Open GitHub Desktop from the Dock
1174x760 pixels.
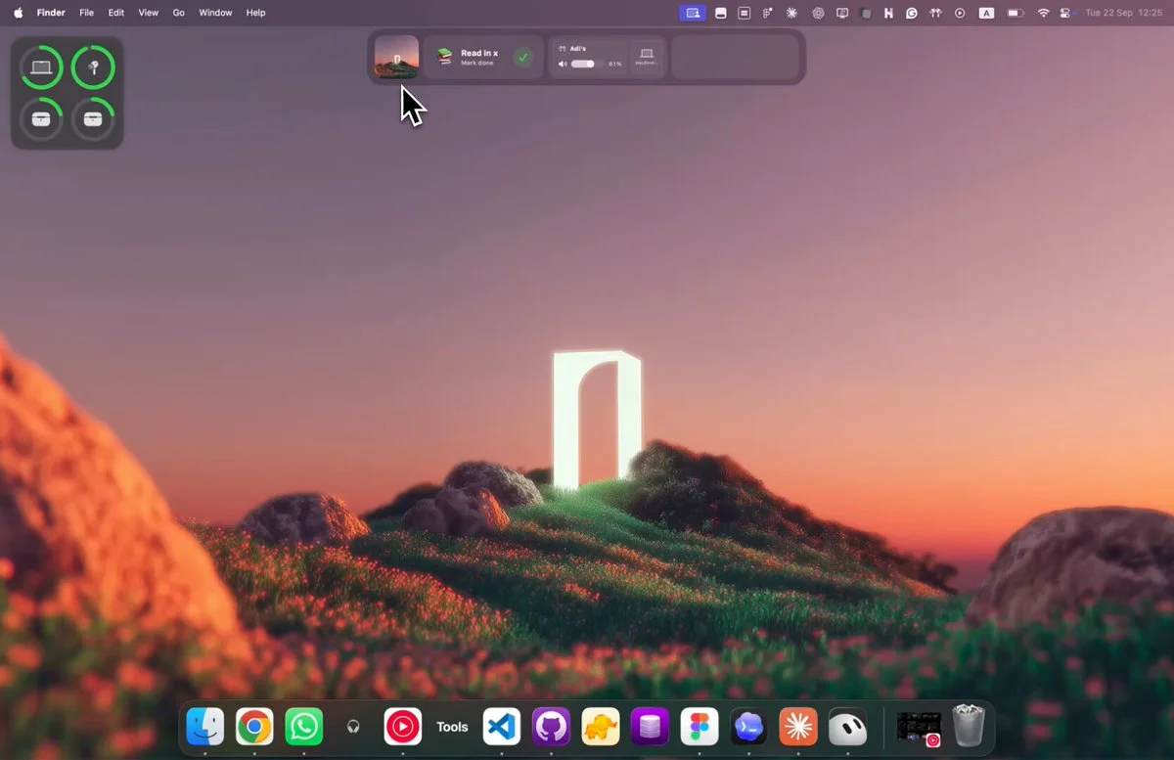551,727
